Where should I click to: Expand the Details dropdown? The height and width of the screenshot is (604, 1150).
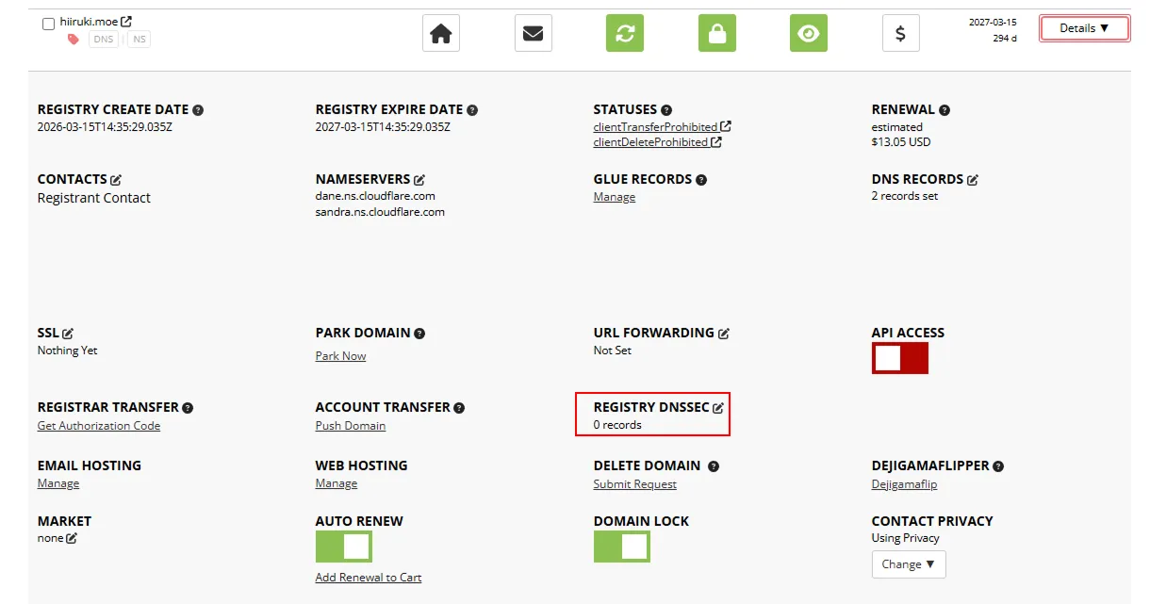[x=1084, y=28]
